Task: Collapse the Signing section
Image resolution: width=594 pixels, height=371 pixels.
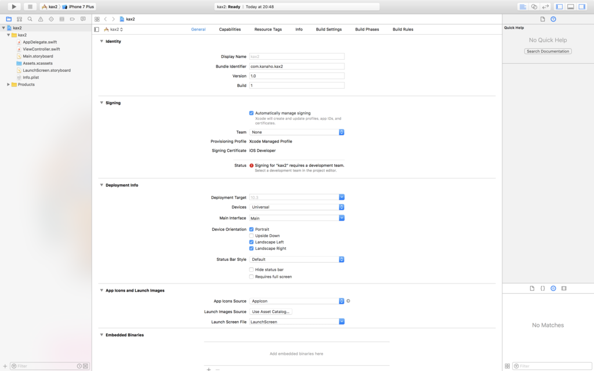Action: tap(102, 103)
